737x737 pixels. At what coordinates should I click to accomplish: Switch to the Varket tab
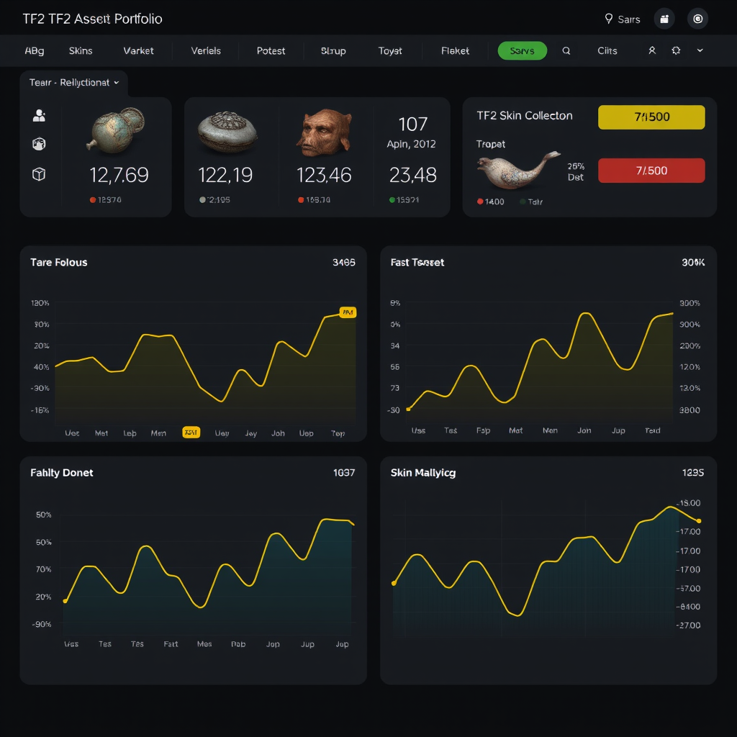138,51
